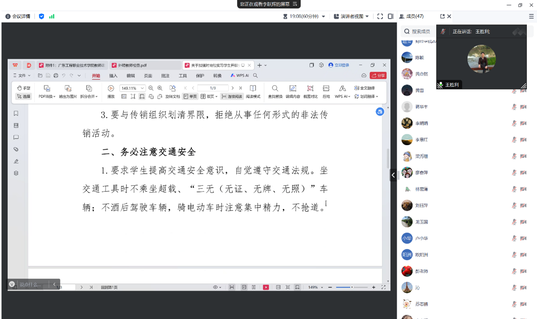Click 会议详情 meeting details
This screenshot has width=537, height=319.
click(18, 17)
